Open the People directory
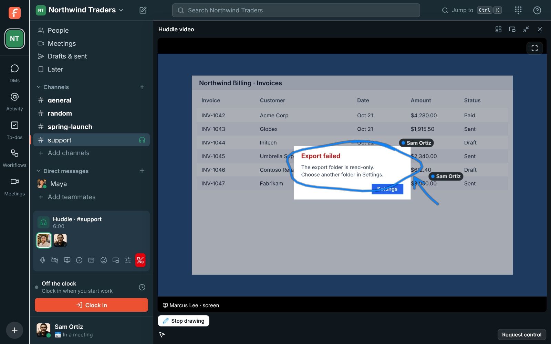Screen dimensions: 551x344 pos(91,30)
